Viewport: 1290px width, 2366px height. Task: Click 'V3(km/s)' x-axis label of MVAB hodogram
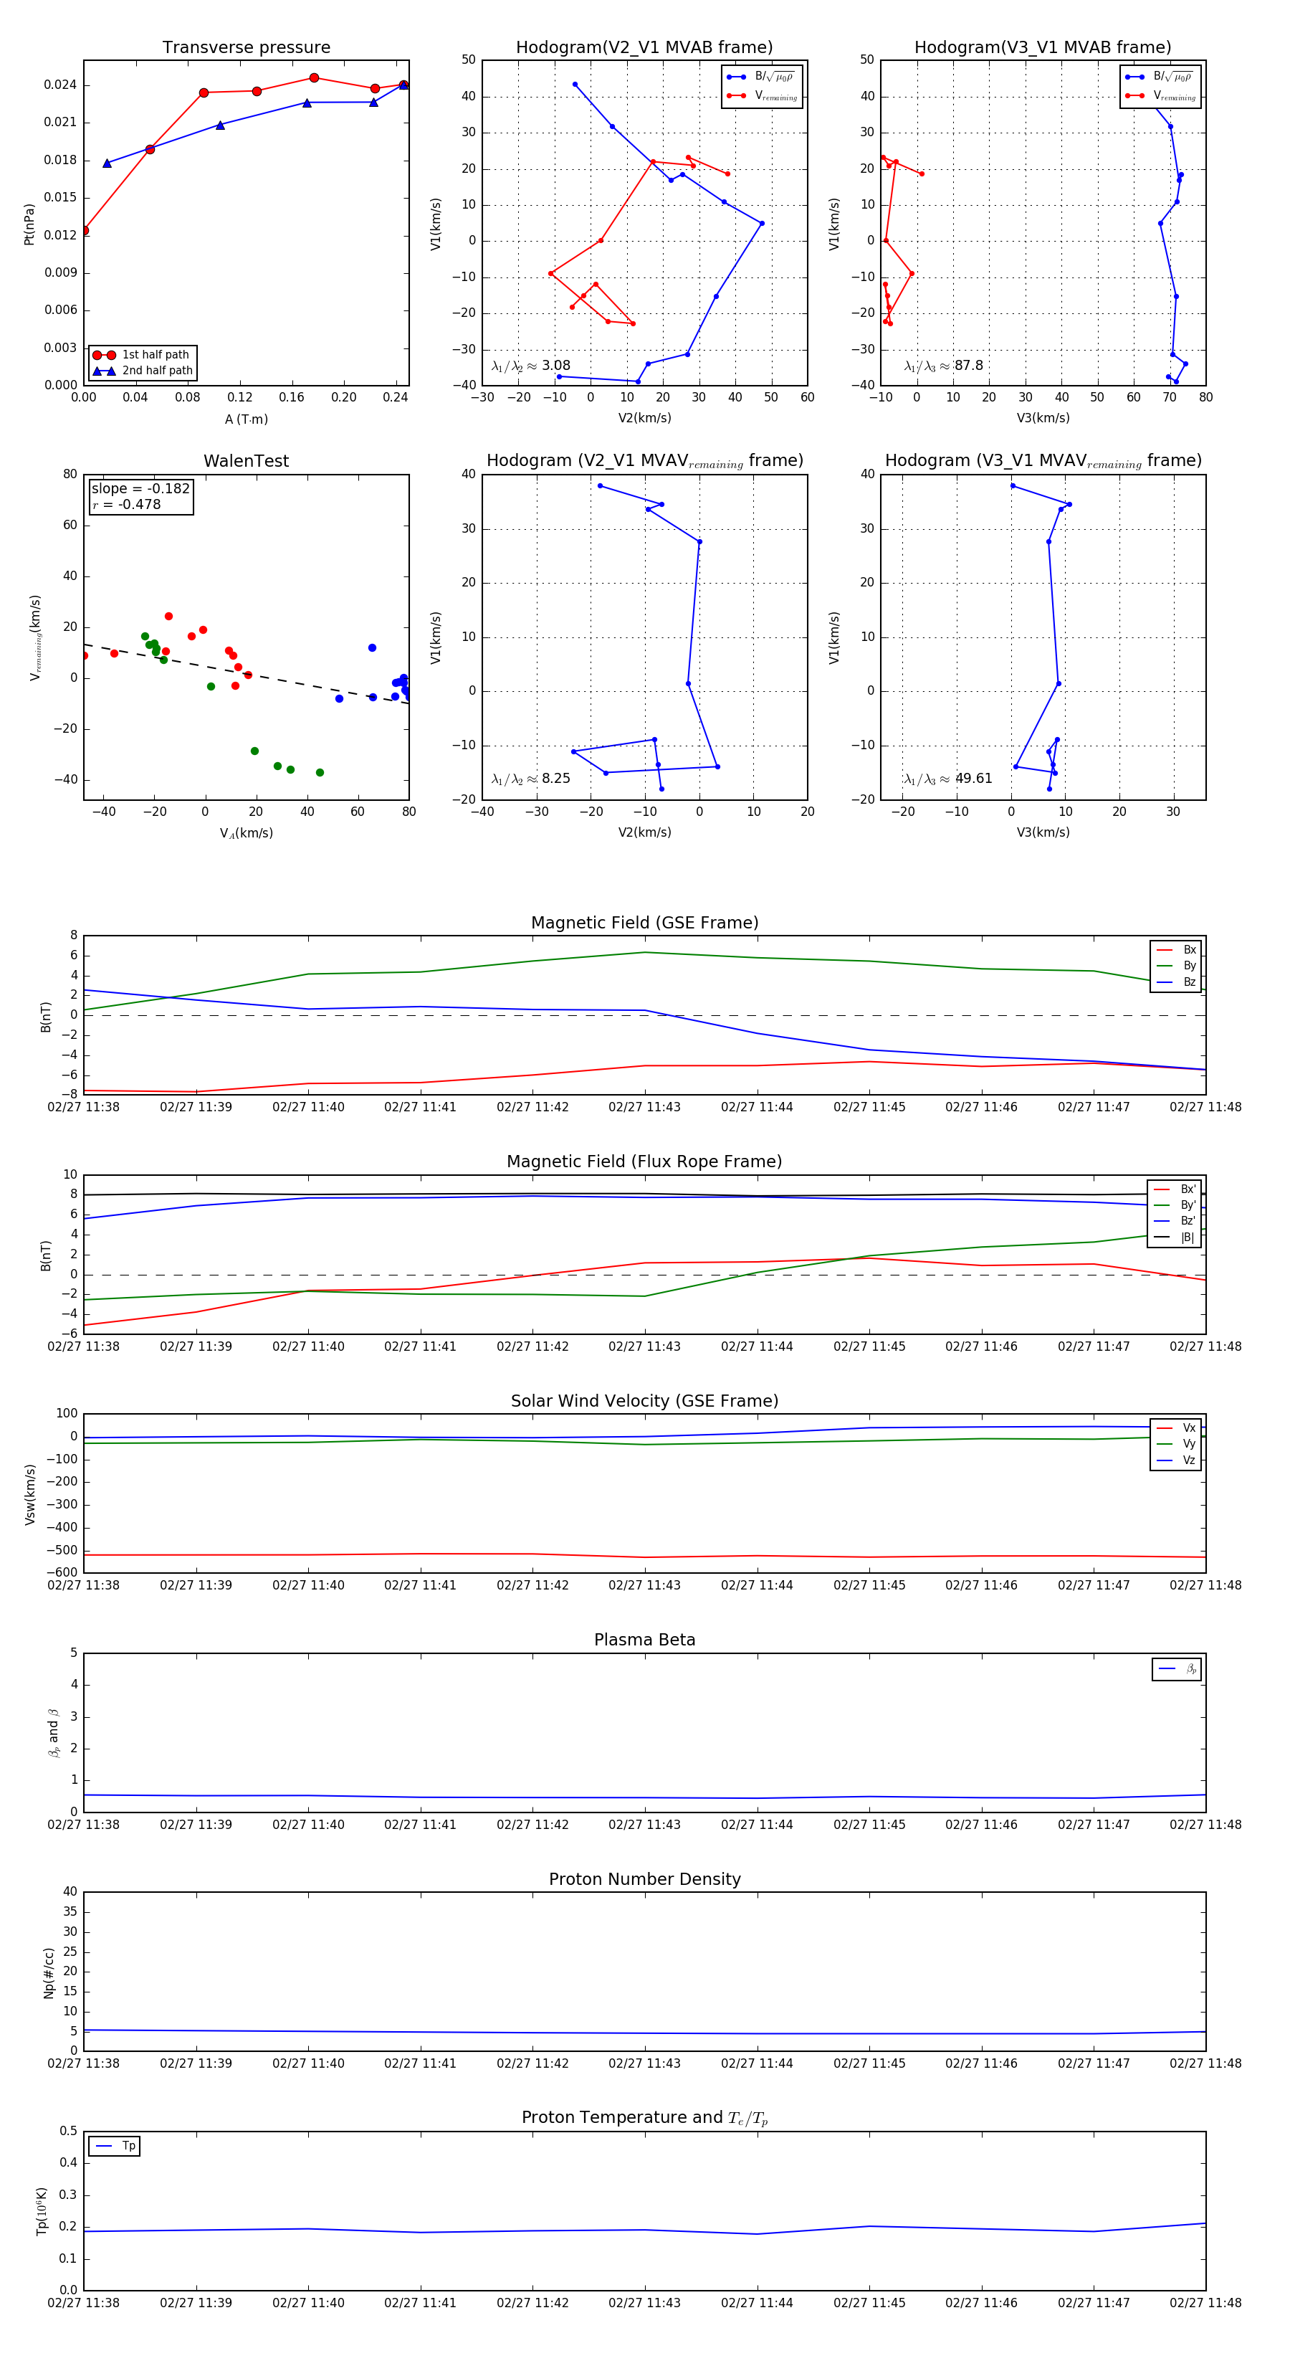point(1043,419)
